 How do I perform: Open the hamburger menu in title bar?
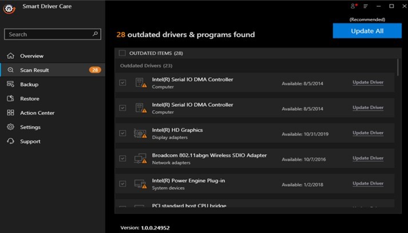click(366, 6)
